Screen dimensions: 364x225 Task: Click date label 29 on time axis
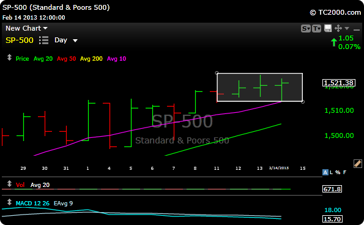pyautogui.click(x=23, y=168)
